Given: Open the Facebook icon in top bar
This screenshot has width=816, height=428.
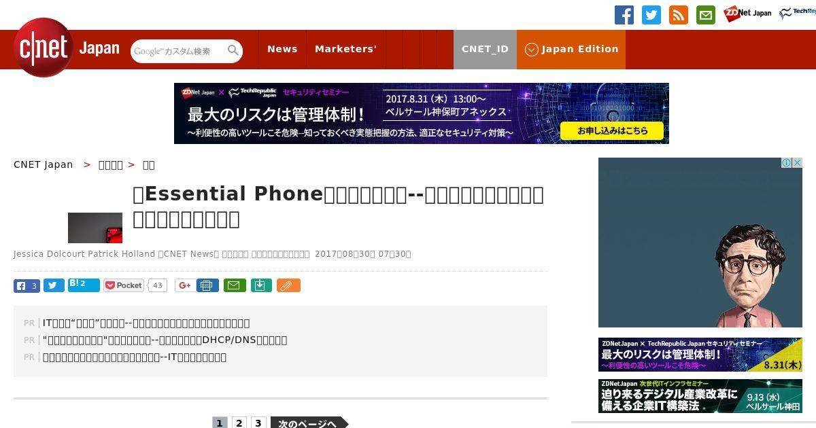Looking at the screenshot, I should 624,15.
